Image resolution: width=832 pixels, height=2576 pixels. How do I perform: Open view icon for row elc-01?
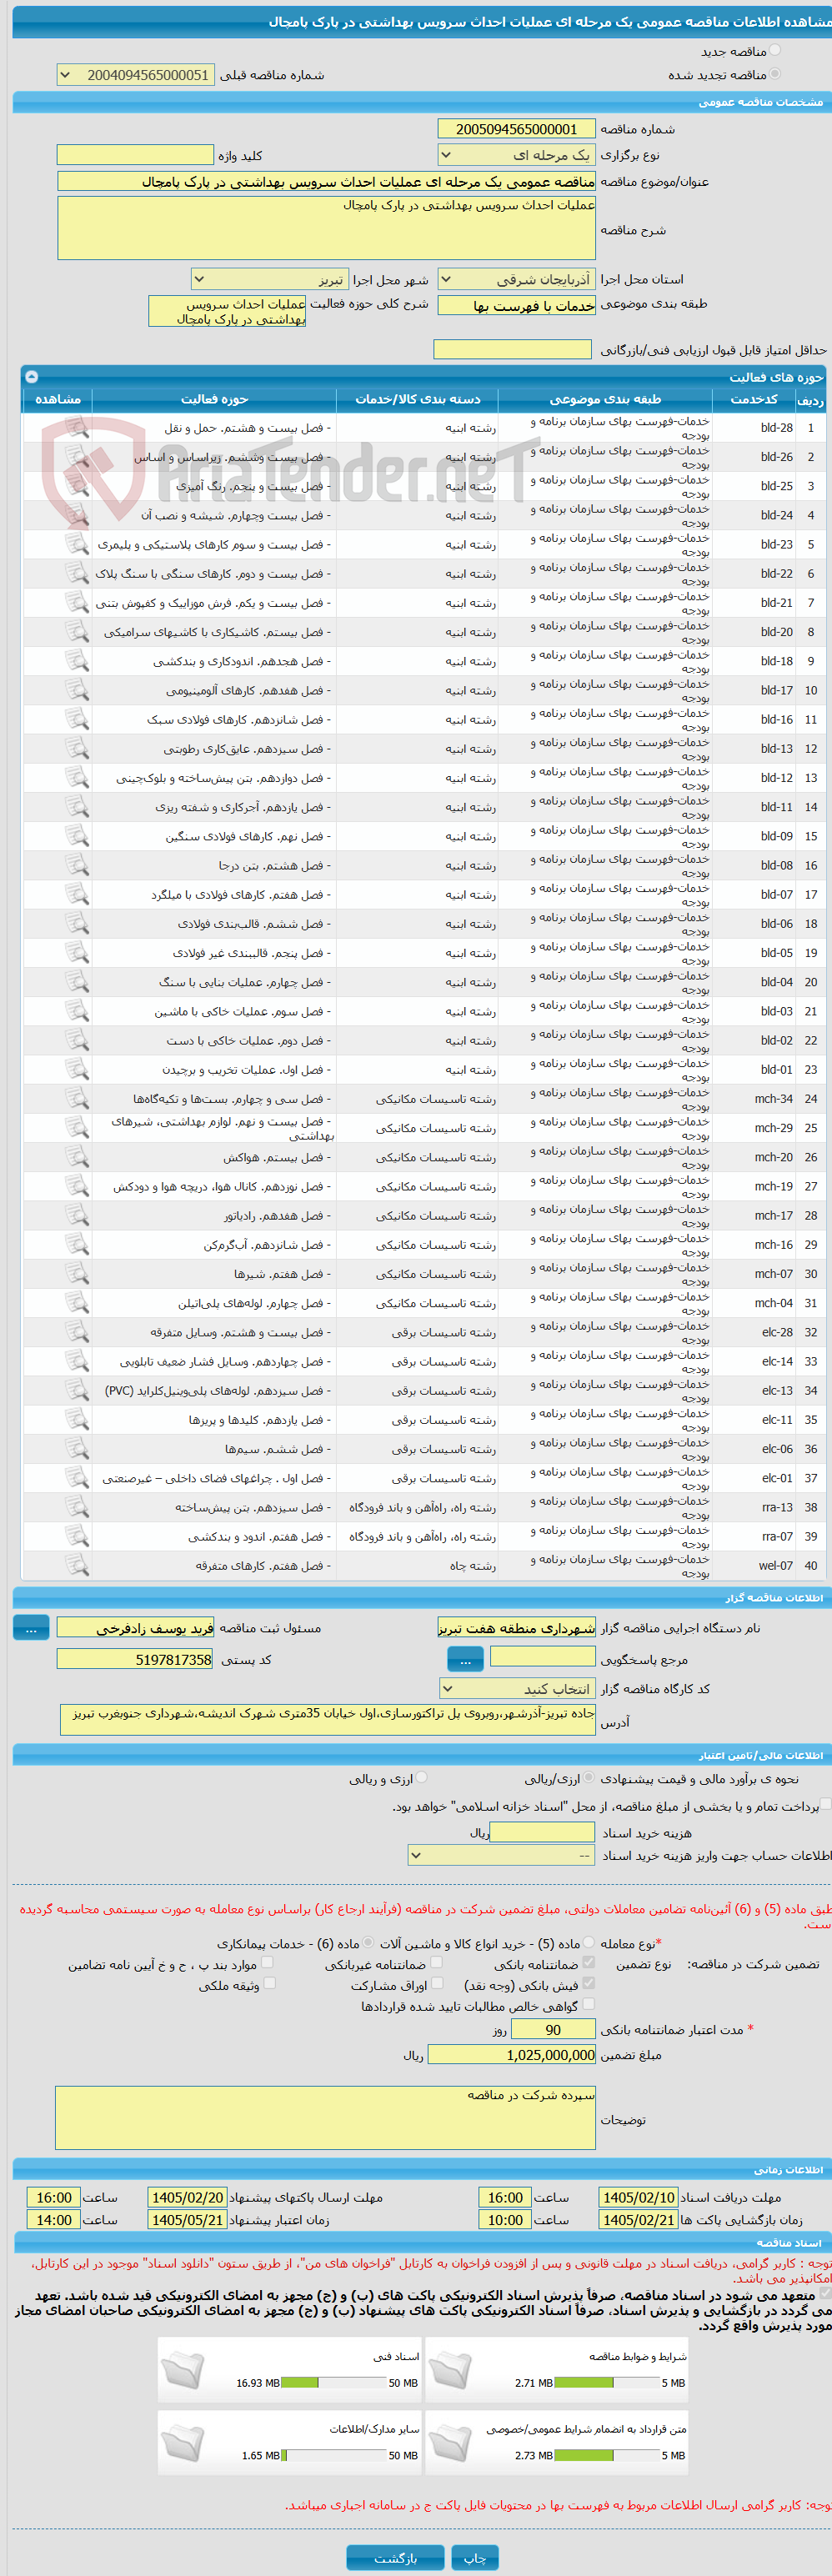(76, 1478)
